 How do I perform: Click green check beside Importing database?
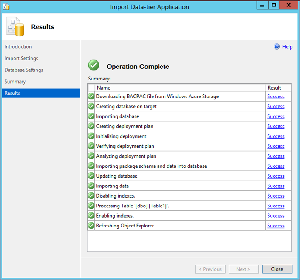pyautogui.click(x=91, y=116)
